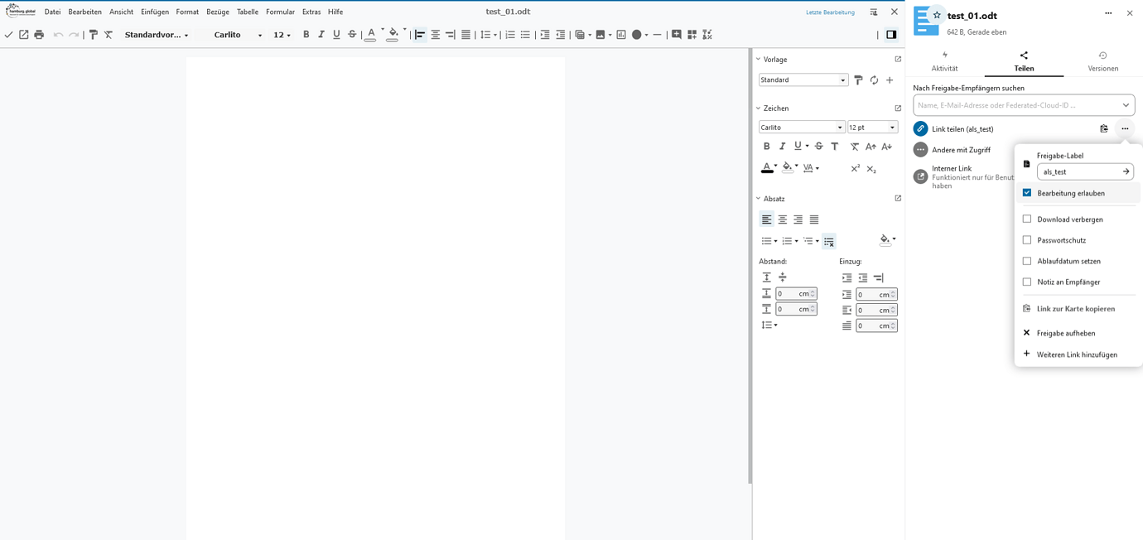Image resolution: width=1143 pixels, height=540 pixels.
Task: Open the print document icon
Action: click(x=38, y=34)
